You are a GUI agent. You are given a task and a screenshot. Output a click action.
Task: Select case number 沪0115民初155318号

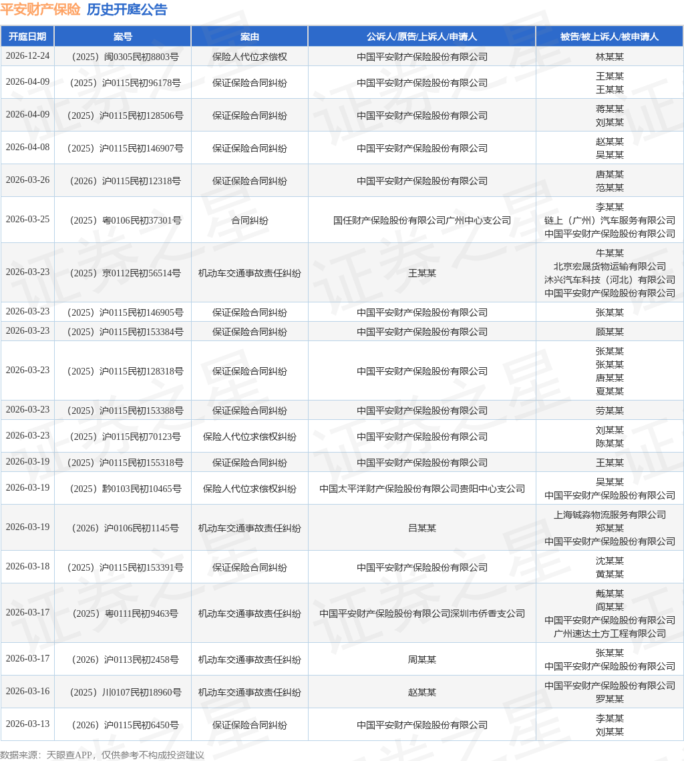click(126, 463)
